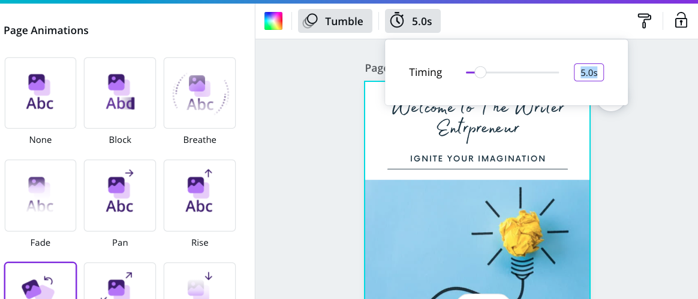Screen dimensions: 698x299
Task: Open the rainbow color picker swatch
Action: pyautogui.click(x=273, y=21)
